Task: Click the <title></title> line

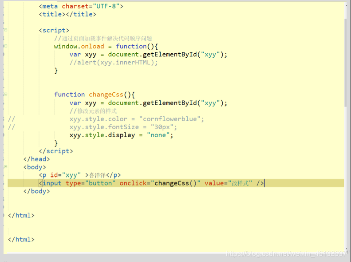Action: tap(67, 14)
